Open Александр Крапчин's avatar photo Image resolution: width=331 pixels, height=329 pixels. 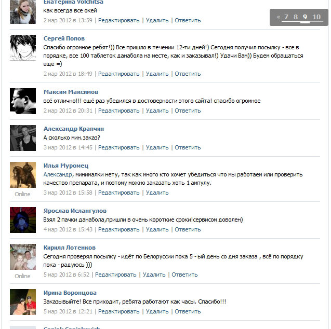click(x=23, y=138)
